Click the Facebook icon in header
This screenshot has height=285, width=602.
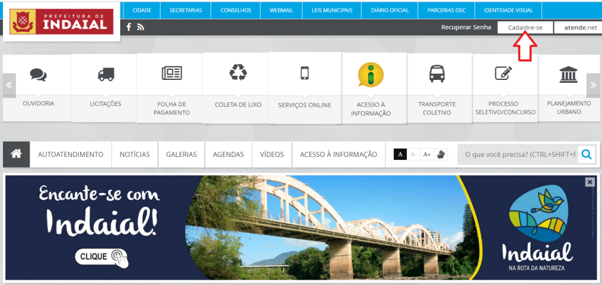point(129,27)
